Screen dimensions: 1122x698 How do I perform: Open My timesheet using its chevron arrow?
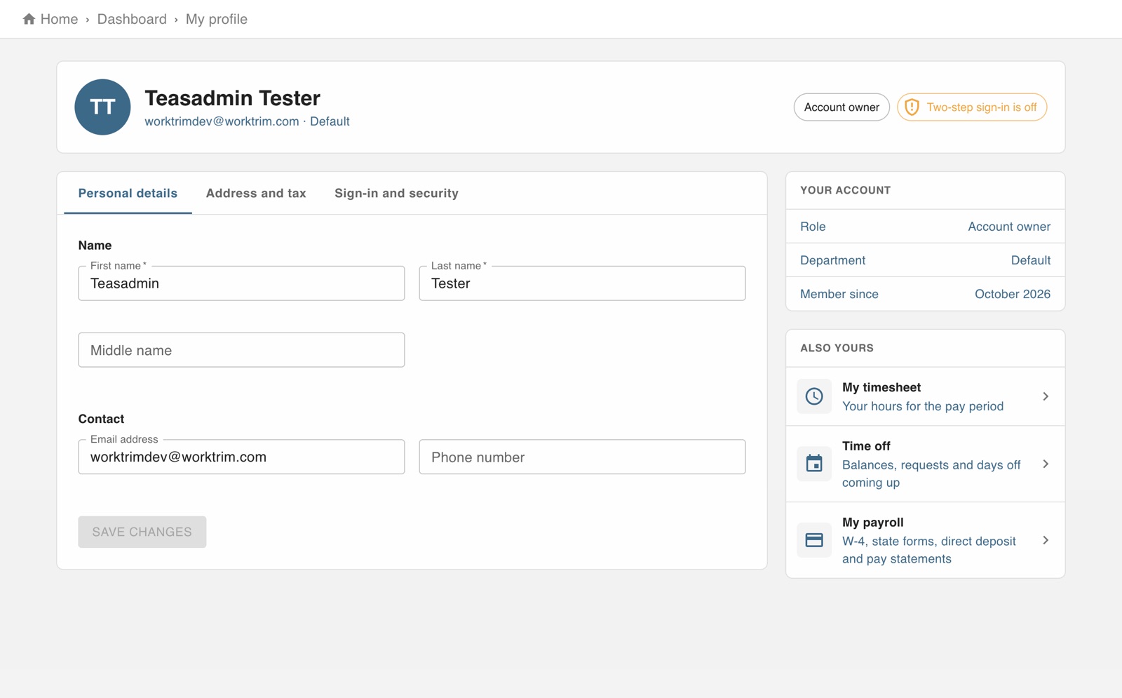[x=1046, y=396]
